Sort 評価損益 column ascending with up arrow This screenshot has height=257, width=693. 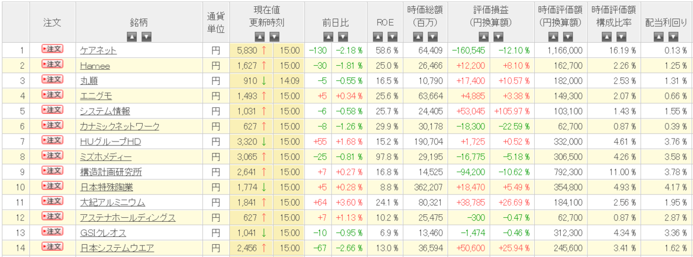pyautogui.click(x=483, y=37)
